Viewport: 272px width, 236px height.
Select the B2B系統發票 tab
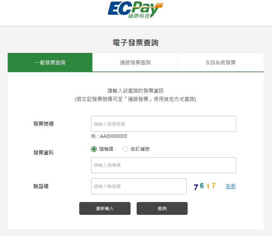(x=221, y=63)
